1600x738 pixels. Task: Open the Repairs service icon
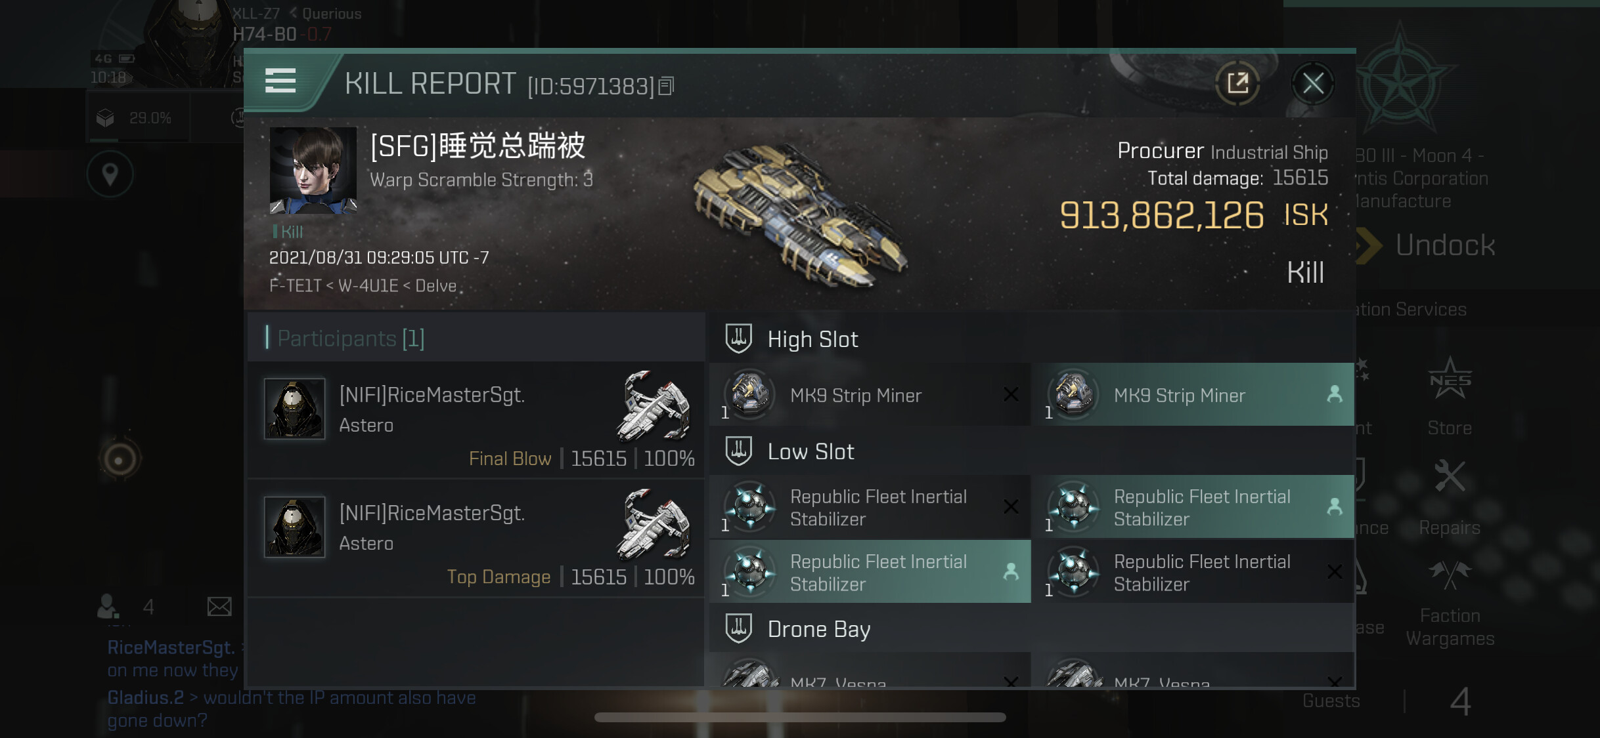(x=1450, y=499)
